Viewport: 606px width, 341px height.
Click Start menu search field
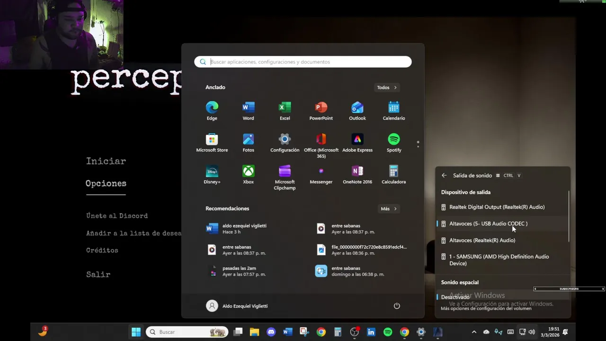tap(303, 62)
